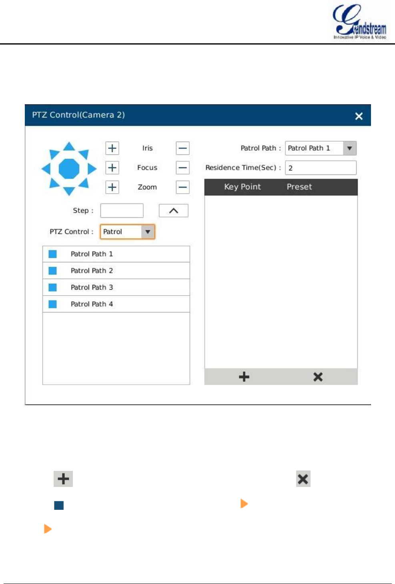Viewport: 395px width, 584px height.
Task: Select Patrol Path 4 list row text
Action: pyautogui.click(x=92, y=304)
